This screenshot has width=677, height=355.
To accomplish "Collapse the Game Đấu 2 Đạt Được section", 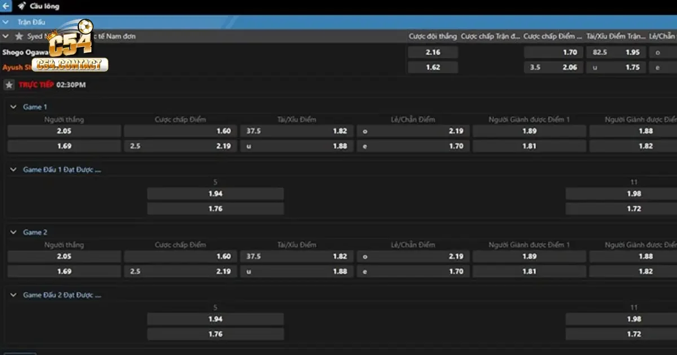I will [x=14, y=295].
